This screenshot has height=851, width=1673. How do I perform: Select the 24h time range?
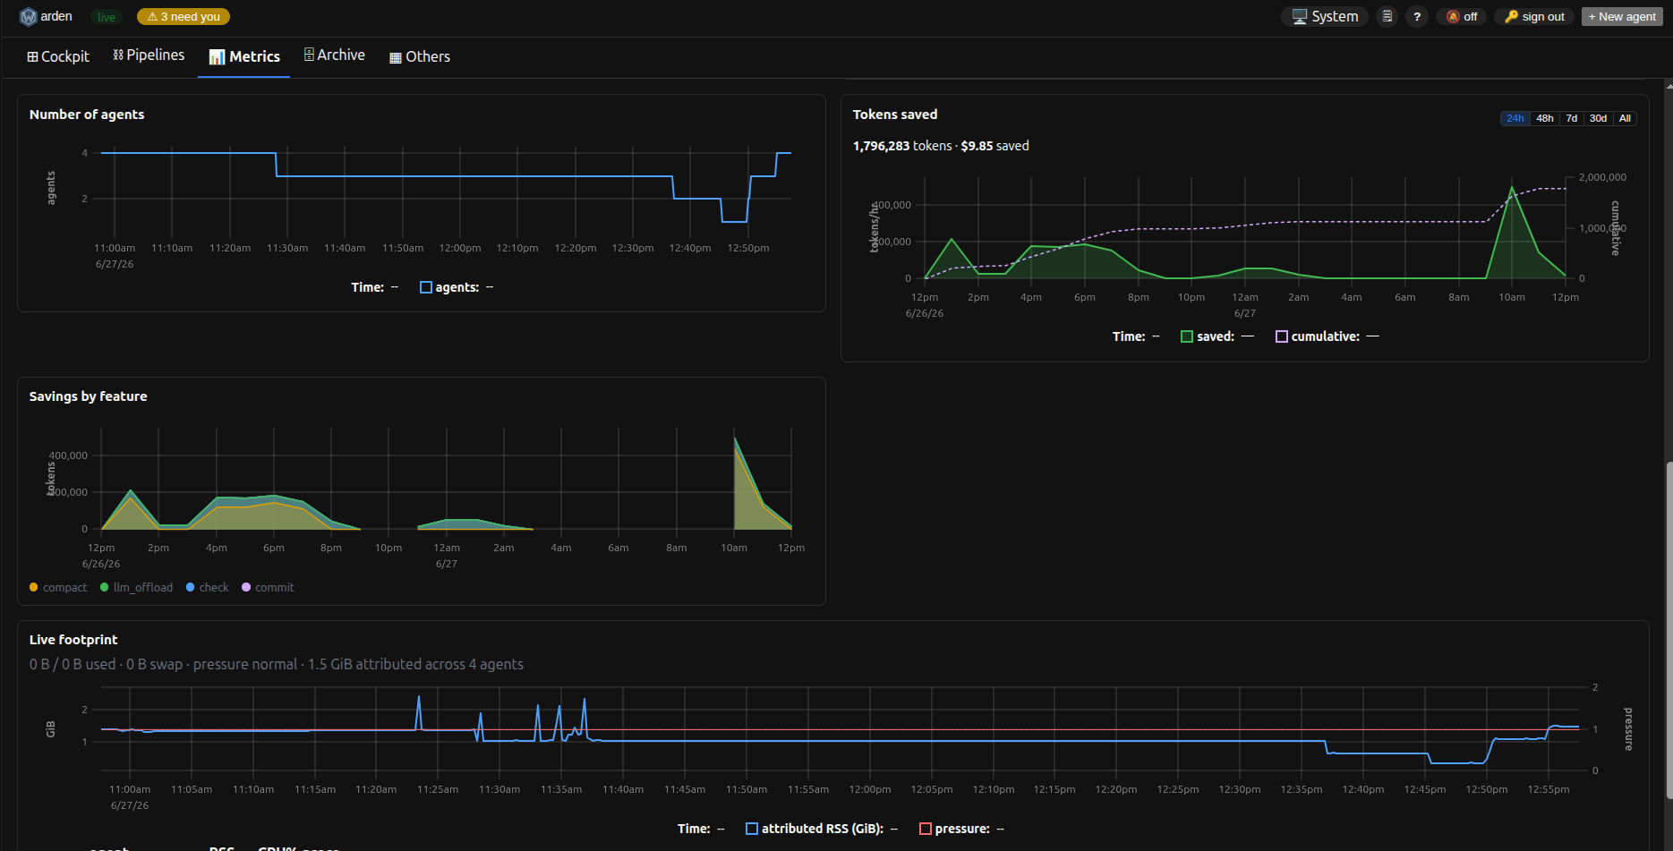click(x=1515, y=118)
